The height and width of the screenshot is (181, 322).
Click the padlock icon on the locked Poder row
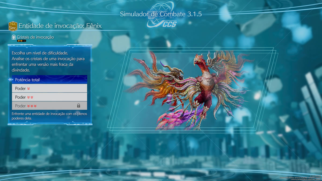click(x=79, y=106)
